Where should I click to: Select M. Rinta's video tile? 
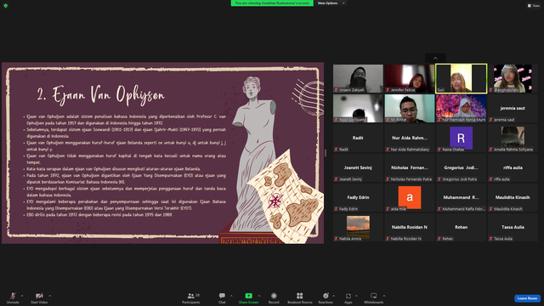coord(410,108)
